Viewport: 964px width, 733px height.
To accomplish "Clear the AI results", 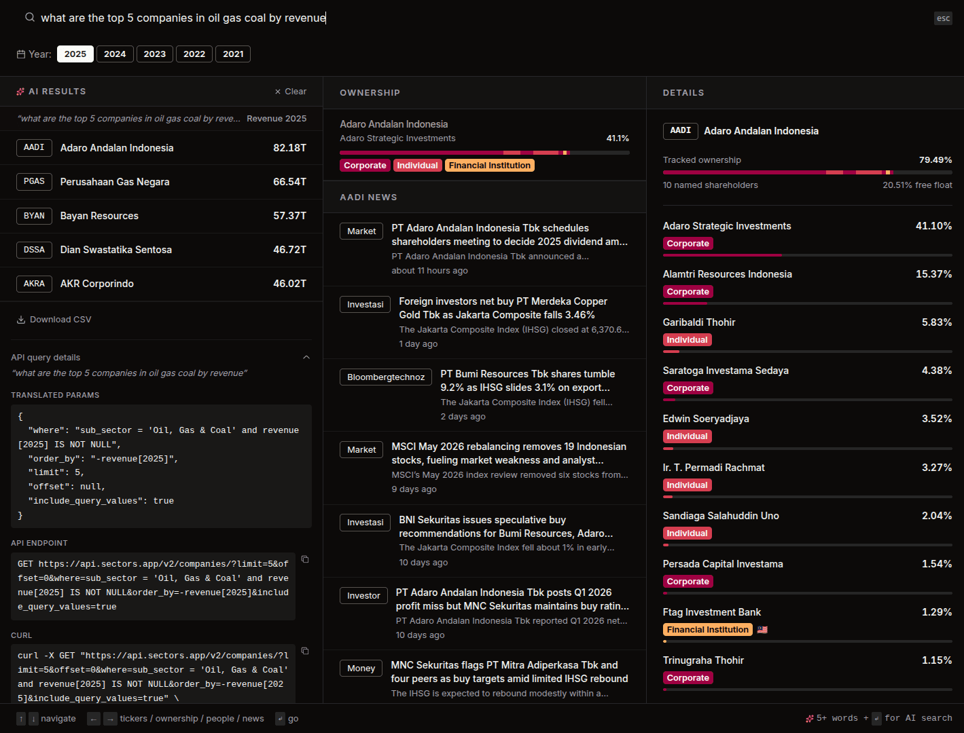I will tap(290, 92).
